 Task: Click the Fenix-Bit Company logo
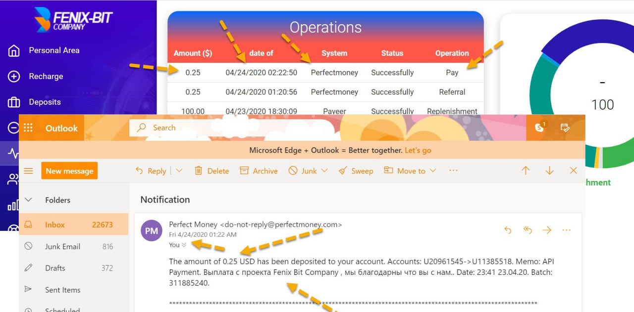73,20
